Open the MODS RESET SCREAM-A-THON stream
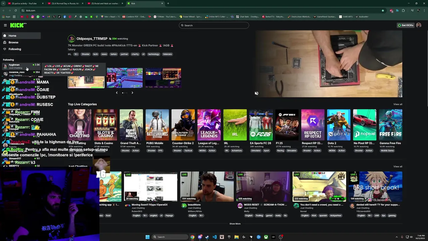 coord(263,186)
